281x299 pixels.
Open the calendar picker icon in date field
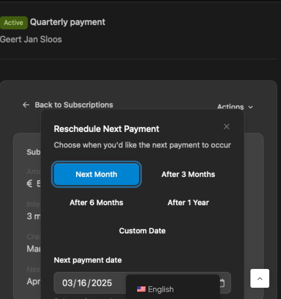pyautogui.click(x=222, y=283)
